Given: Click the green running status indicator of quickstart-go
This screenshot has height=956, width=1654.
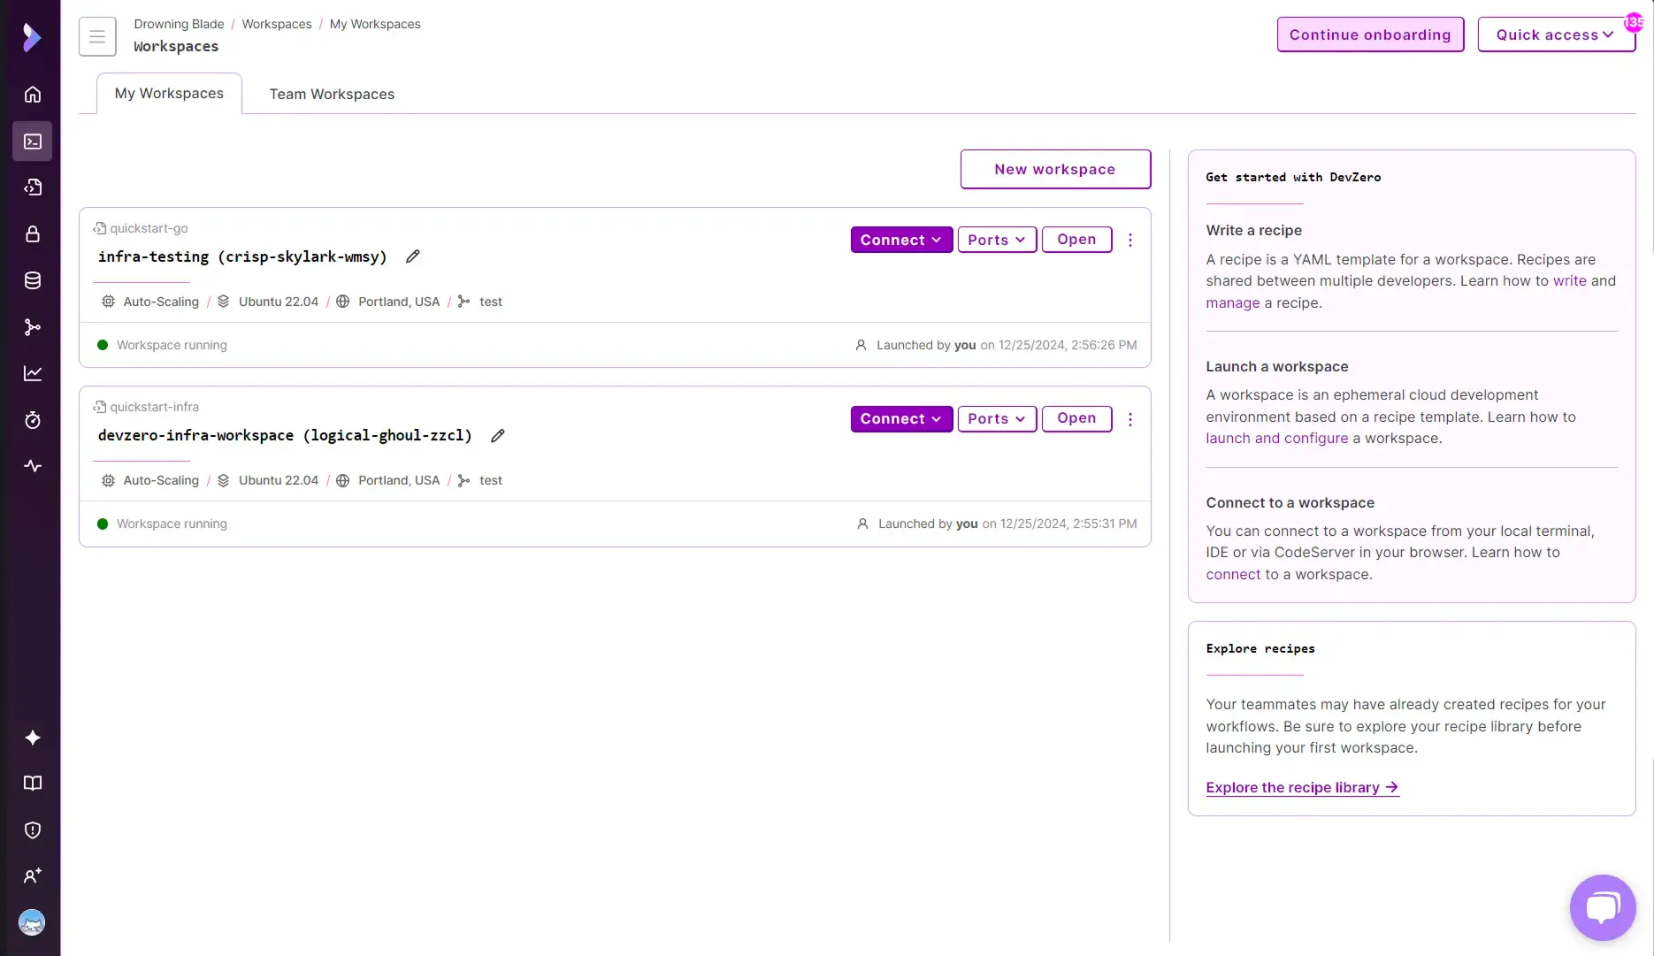Looking at the screenshot, I should pos(102,345).
